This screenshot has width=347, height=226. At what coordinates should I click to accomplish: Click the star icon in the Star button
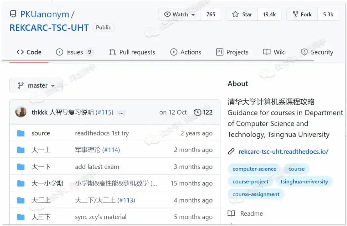235,14
